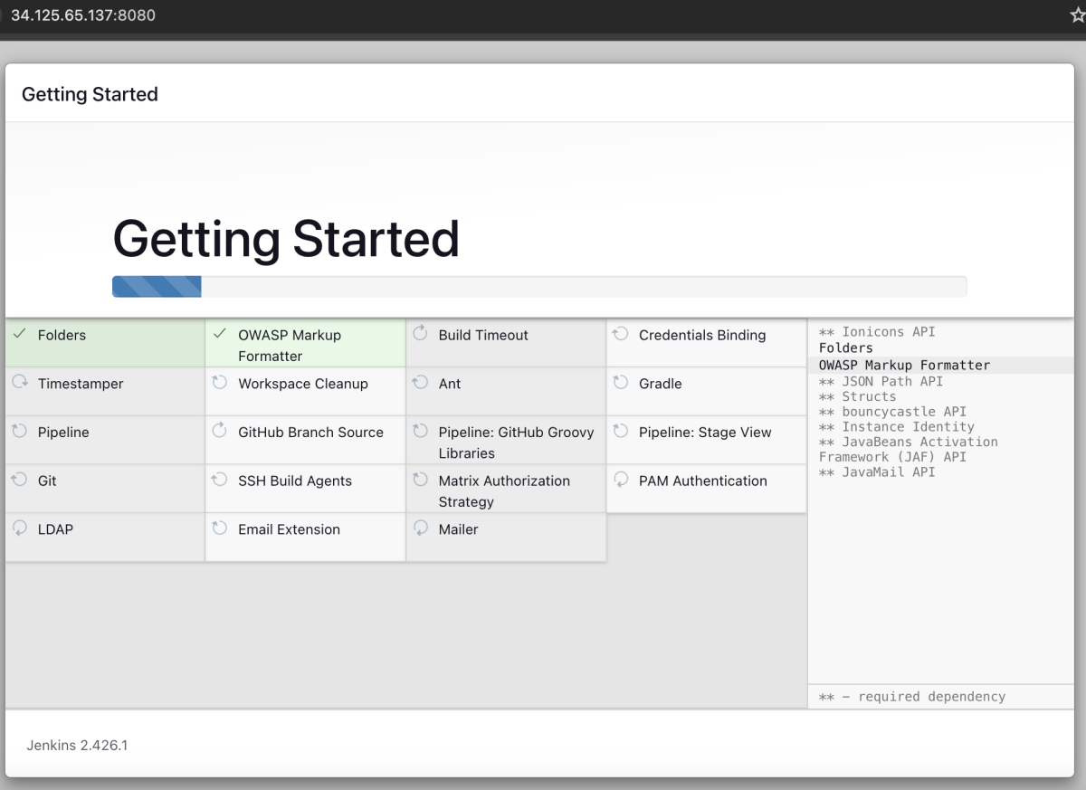Click the Matrix Authorization Strategy tile
This screenshot has width=1086, height=790.
pyautogui.click(x=506, y=489)
